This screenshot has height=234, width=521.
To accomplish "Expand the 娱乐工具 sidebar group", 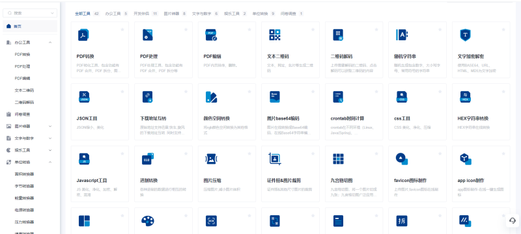I will [x=50, y=150].
